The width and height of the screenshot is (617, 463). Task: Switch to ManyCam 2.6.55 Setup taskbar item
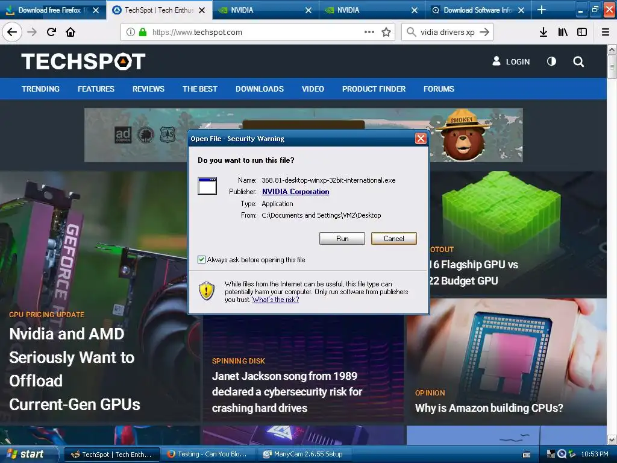click(304, 455)
